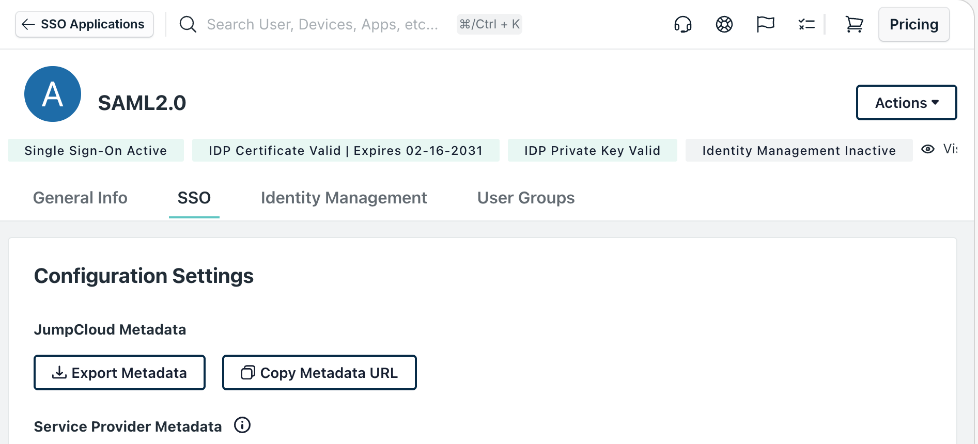Image resolution: width=978 pixels, height=444 pixels.
Task: Select the User Groups tab
Action: (x=525, y=198)
